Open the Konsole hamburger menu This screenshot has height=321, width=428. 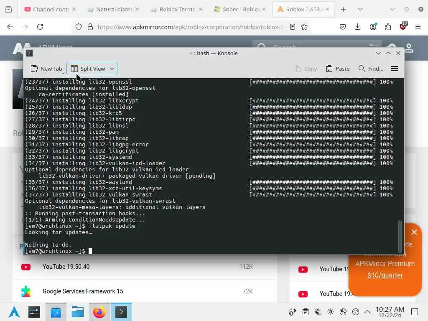point(395,69)
